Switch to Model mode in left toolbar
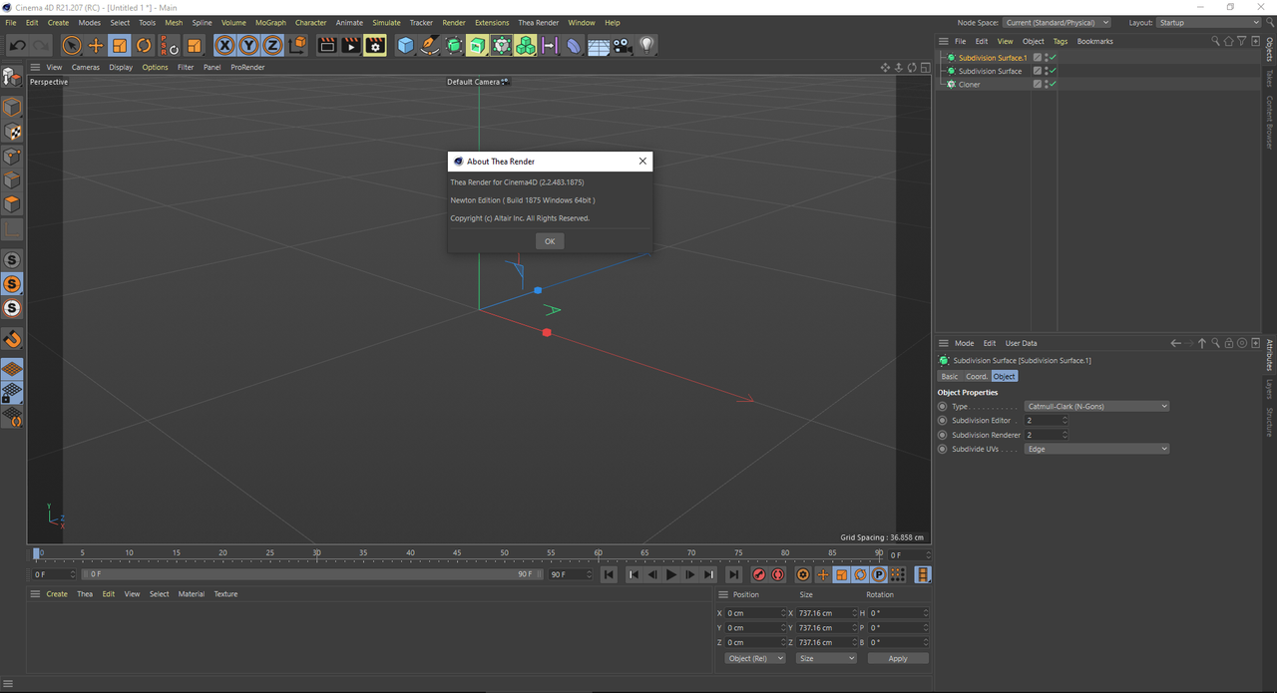 tap(11, 108)
